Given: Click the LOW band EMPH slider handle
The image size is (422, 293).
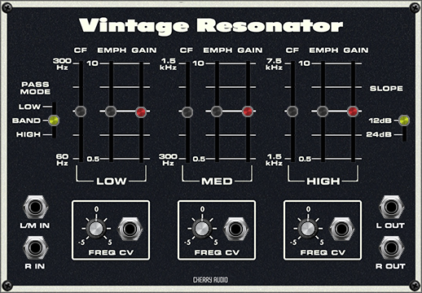Looking at the screenshot, I should pos(111,112).
